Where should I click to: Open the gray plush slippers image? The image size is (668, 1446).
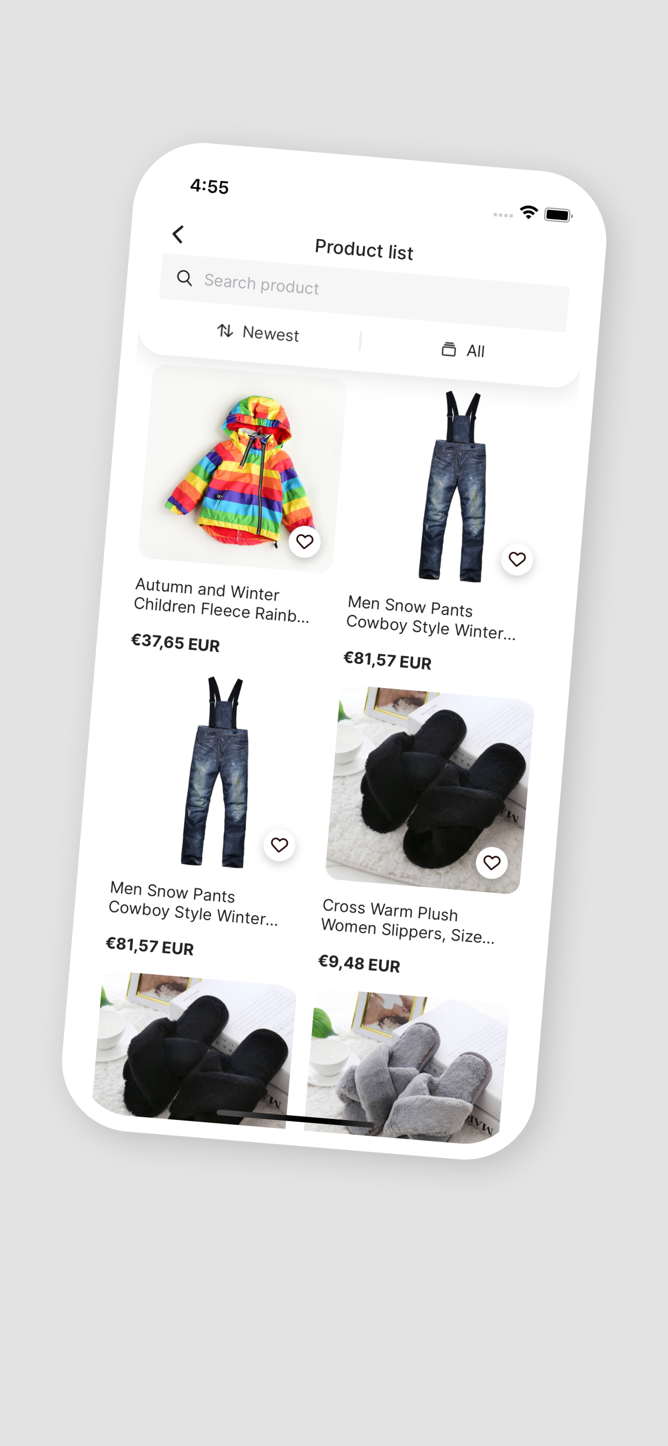click(407, 1067)
